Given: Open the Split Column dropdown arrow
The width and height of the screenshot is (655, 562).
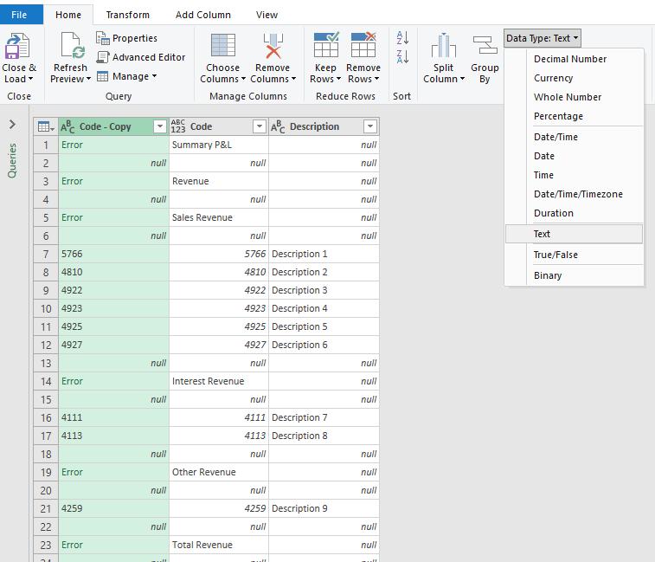Looking at the screenshot, I should (x=462, y=79).
